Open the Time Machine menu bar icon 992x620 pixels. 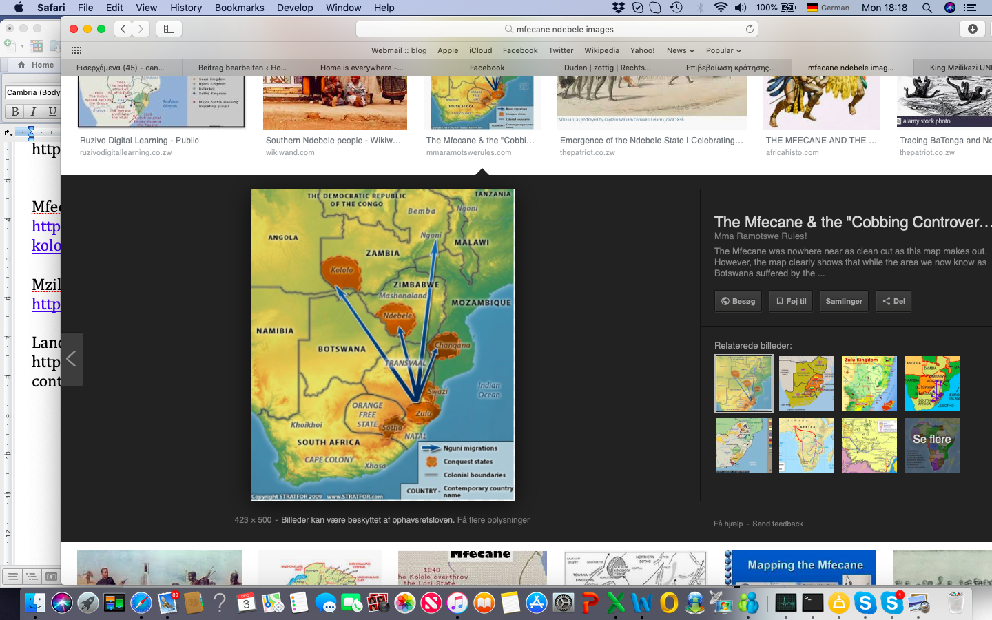(x=676, y=8)
